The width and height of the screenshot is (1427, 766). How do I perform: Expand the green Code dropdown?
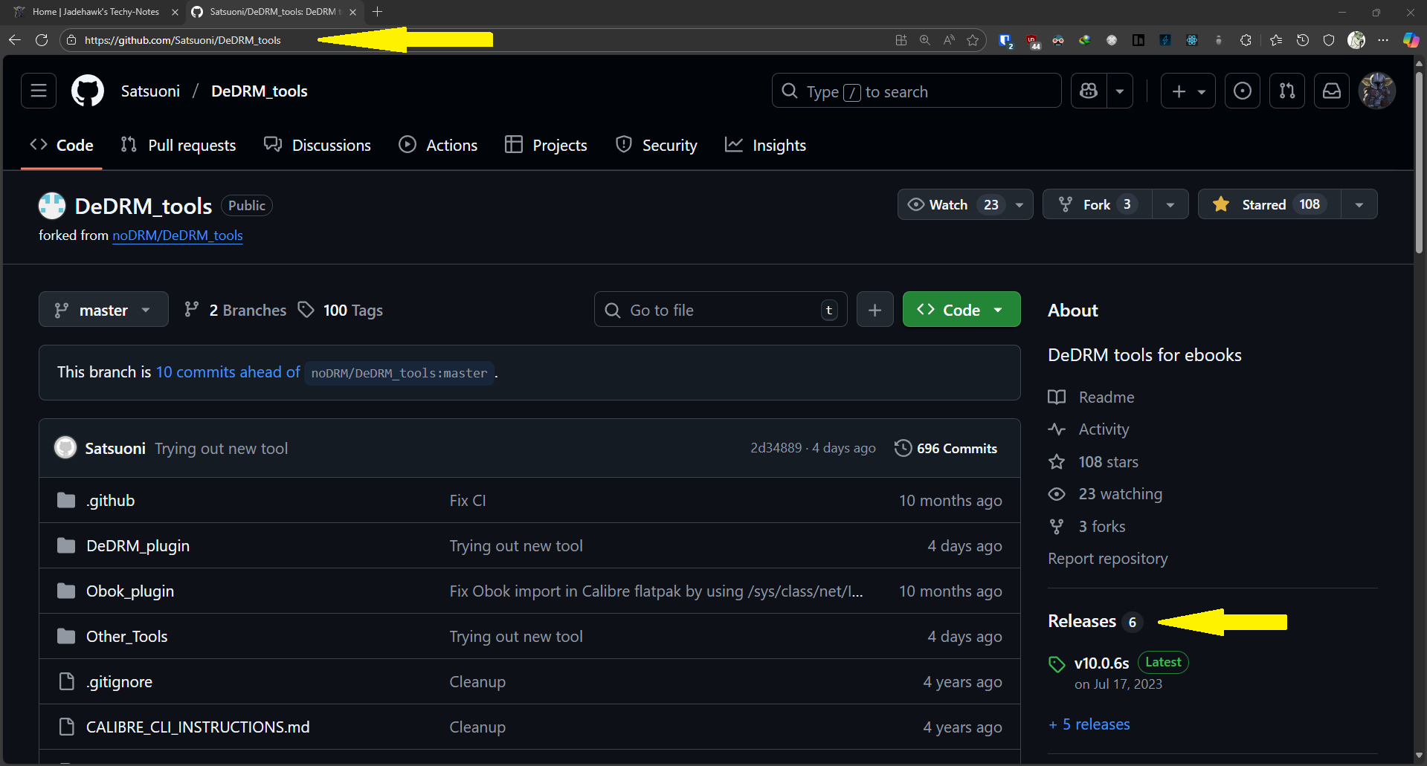(x=961, y=310)
